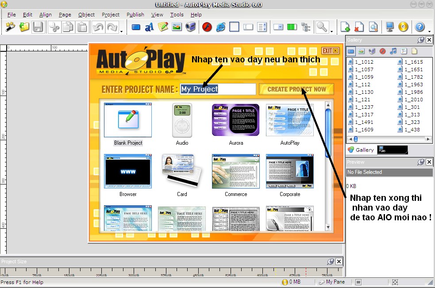Insert a Hotspot object (dashed rectangle icon)
This screenshot has height=288, width=435.
coord(234,27)
